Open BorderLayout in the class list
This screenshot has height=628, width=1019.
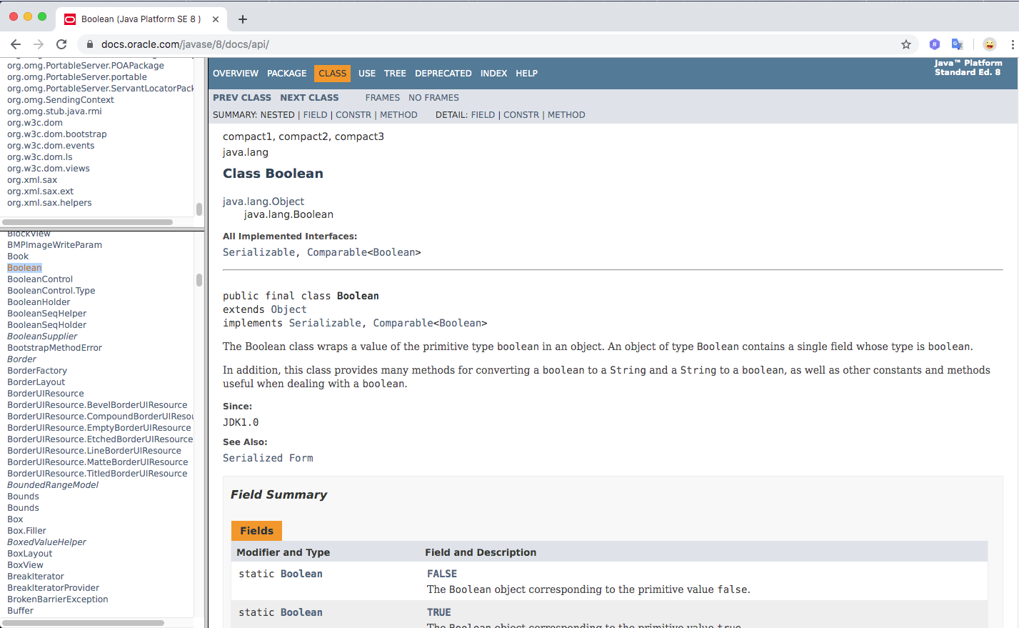pos(36,382)
